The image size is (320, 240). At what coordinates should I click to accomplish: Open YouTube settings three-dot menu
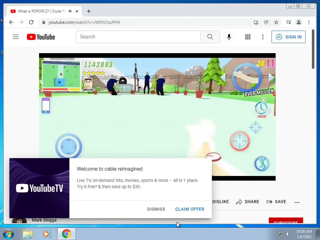(262, 37)
